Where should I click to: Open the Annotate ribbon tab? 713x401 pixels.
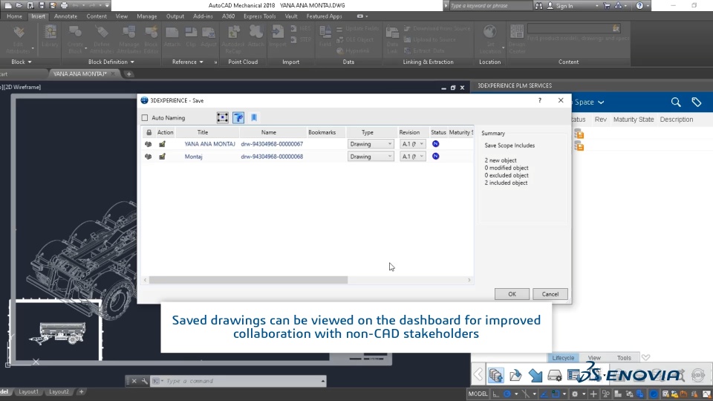coord(65,16)
